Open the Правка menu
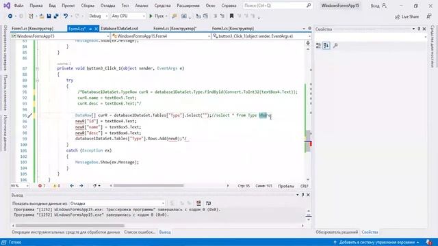438x246 pixels. (x=36, y=5)
